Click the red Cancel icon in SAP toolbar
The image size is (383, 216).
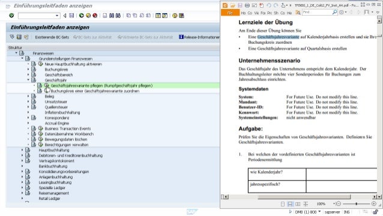[95, 16]
